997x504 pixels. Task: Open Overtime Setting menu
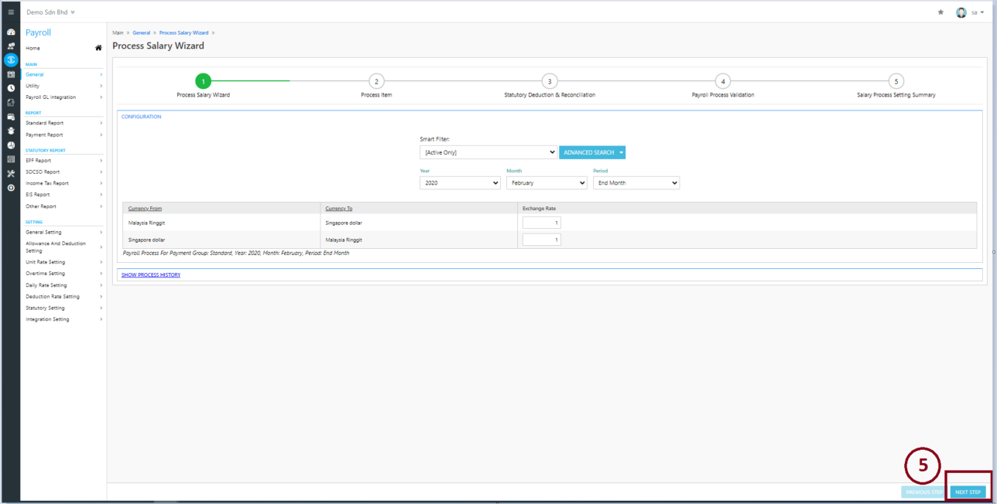pos(63,274)
